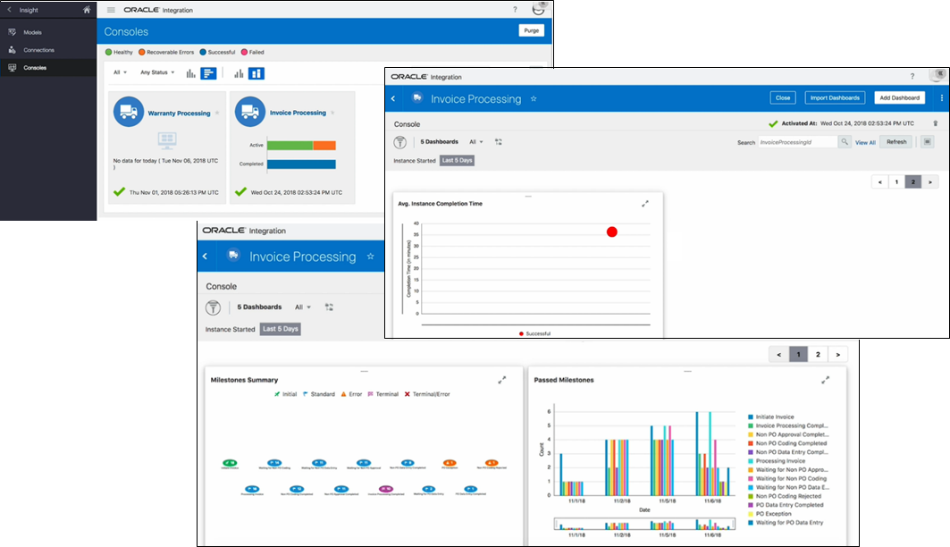This screenshot has width=950, height=547.
Task: Expand the Milestones Summary dashboard
Action: tap(501, 380)
